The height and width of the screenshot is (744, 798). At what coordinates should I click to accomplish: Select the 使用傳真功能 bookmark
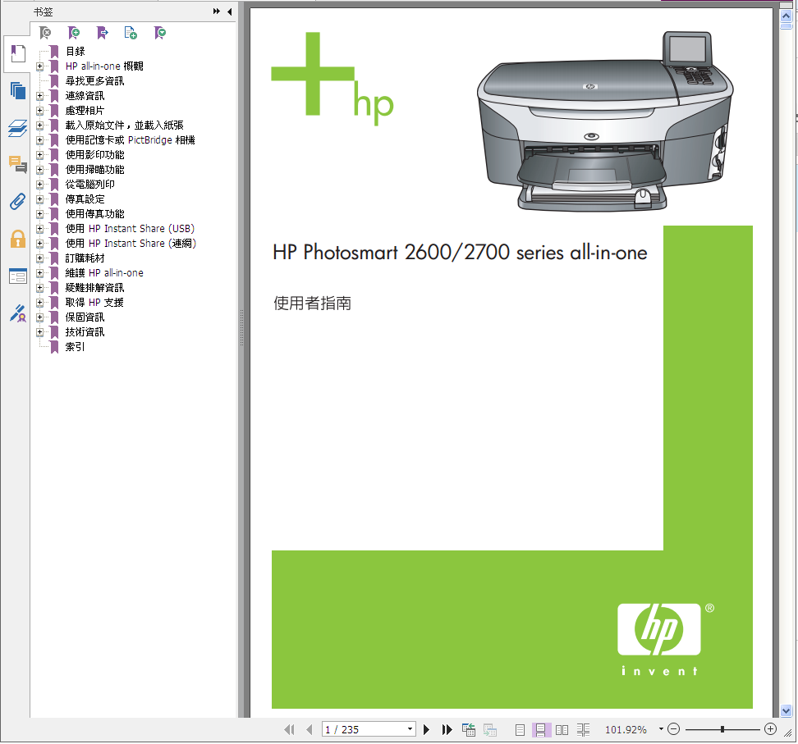(x=94, y=213)
